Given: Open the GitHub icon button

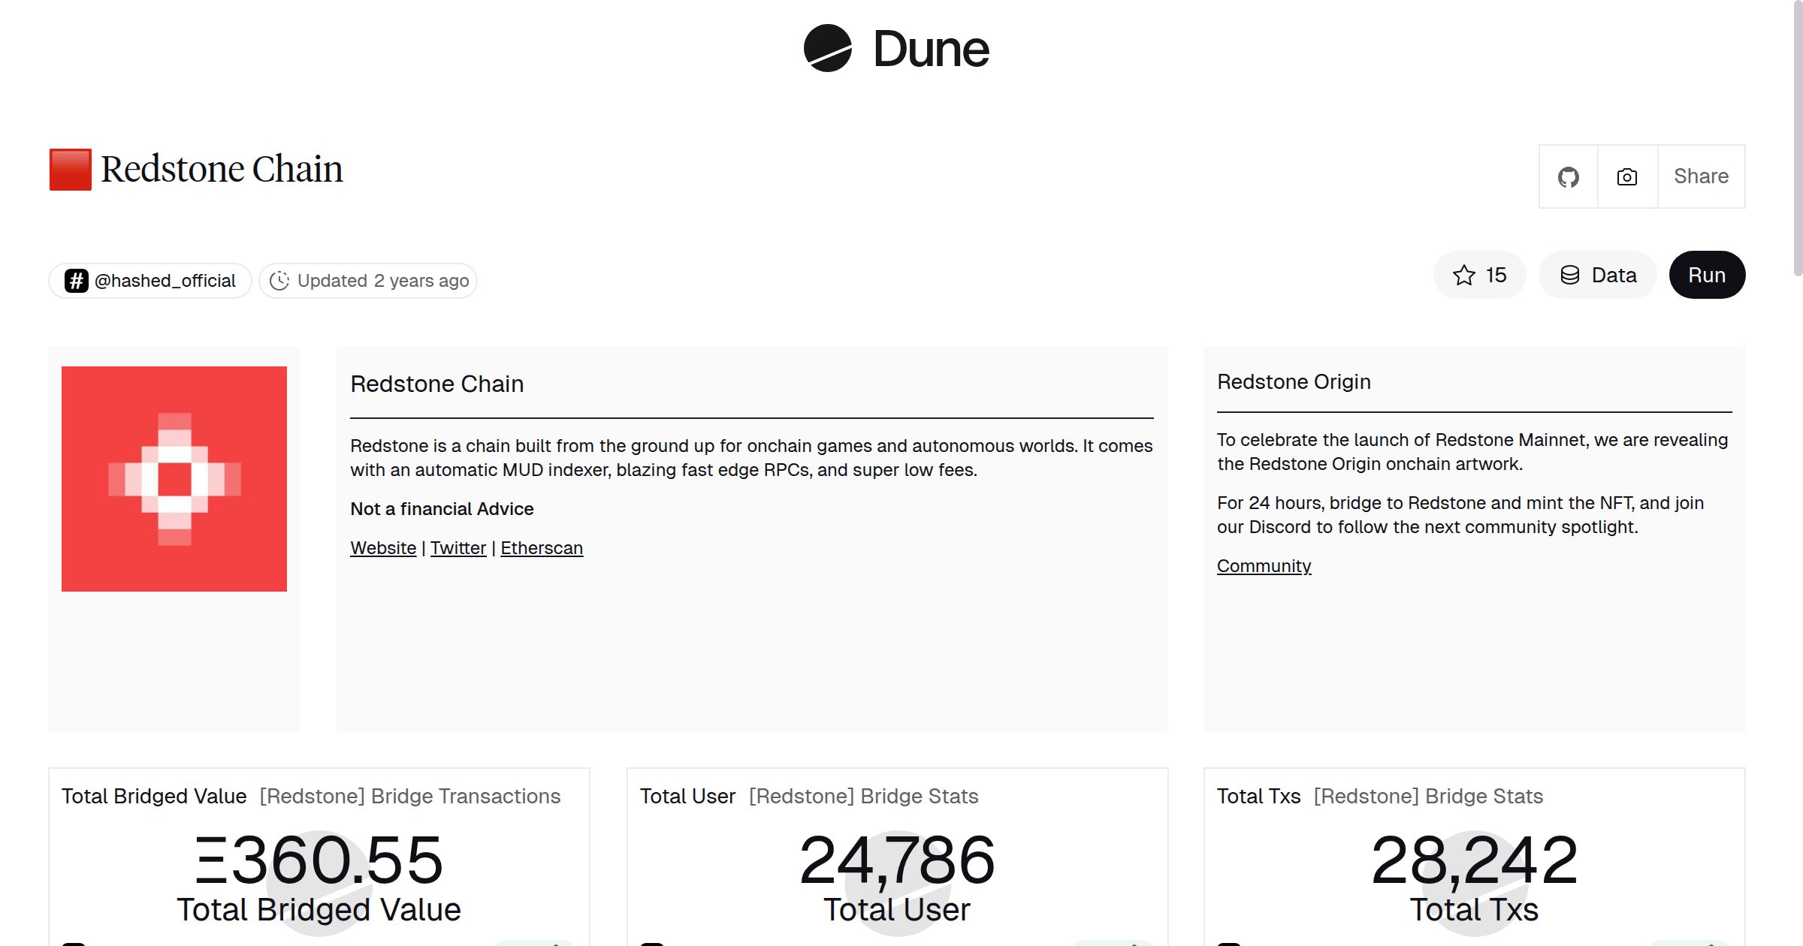Looking at the screenshot, I should [1568, 177].
